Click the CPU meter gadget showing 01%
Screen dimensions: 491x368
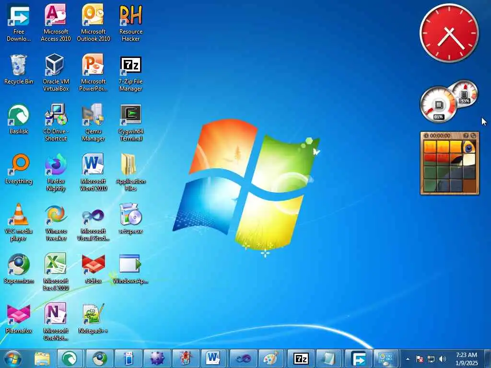[x=438, y=105]
